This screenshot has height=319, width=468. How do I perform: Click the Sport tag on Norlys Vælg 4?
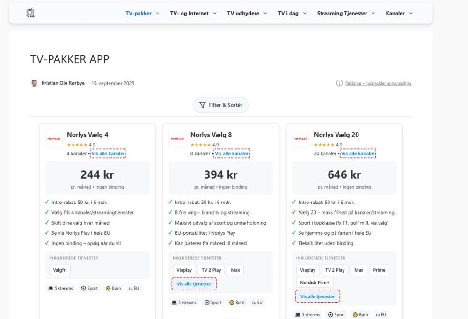click(89, 288)
